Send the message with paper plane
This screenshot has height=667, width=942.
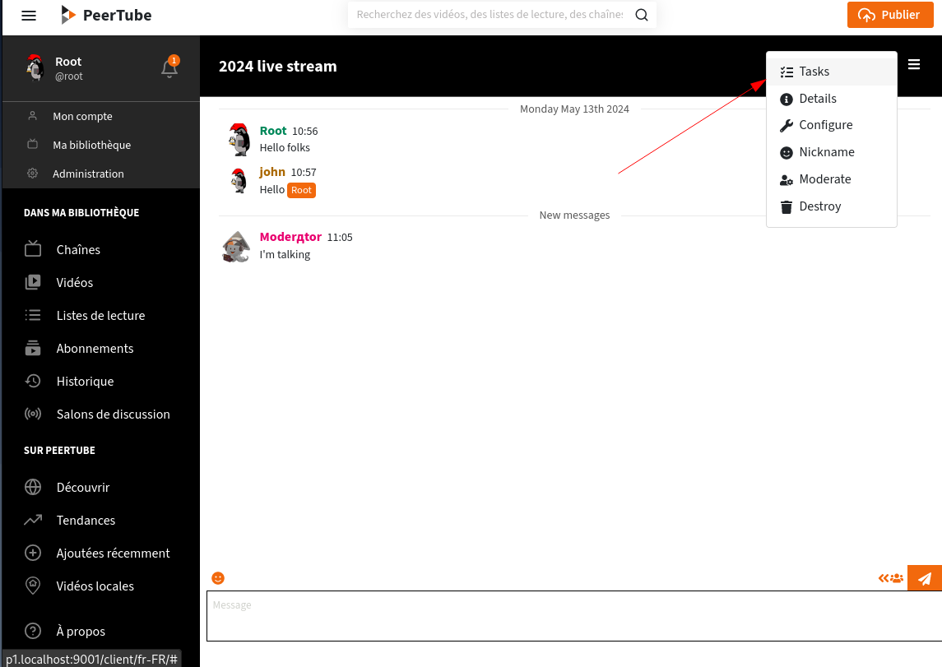coord(925,578)
